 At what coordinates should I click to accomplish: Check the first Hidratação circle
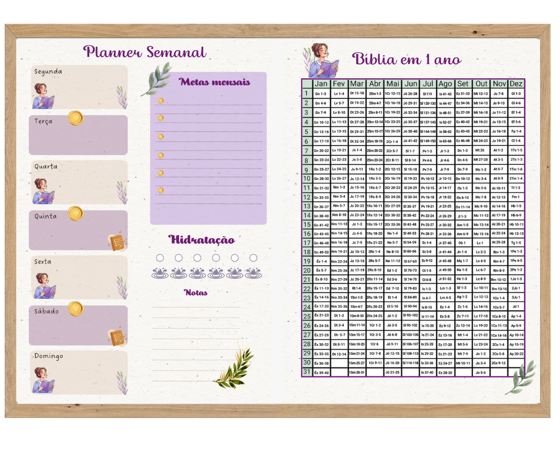click(160, 258)
